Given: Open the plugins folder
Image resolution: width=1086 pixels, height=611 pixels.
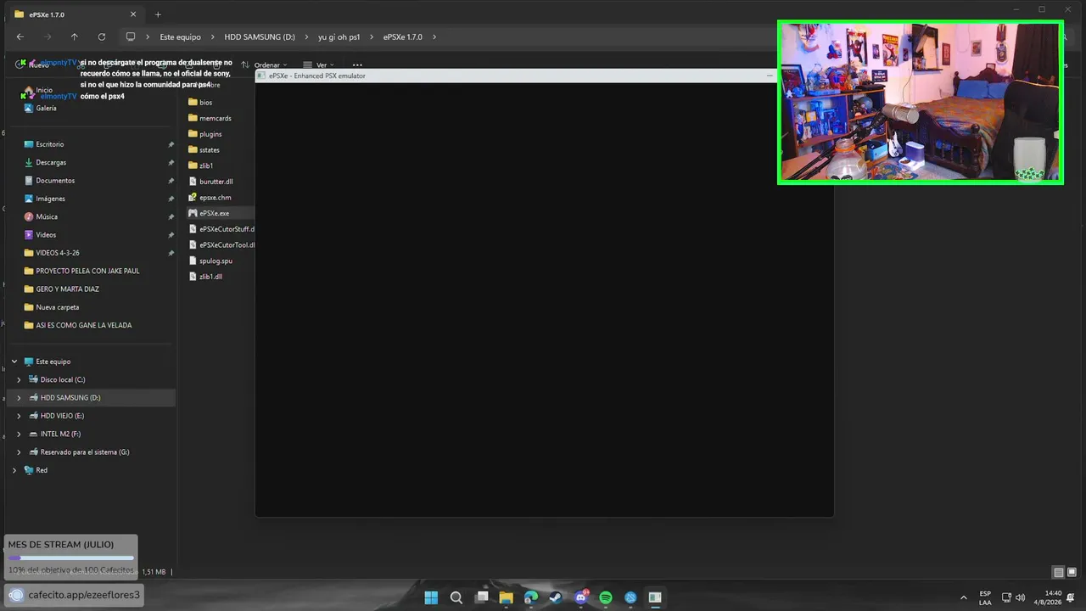Looking at the screenshot, I should [x=204, y=134].
